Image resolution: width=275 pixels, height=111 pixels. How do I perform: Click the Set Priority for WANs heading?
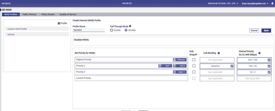pyautogui.click(x=85, y=53)
